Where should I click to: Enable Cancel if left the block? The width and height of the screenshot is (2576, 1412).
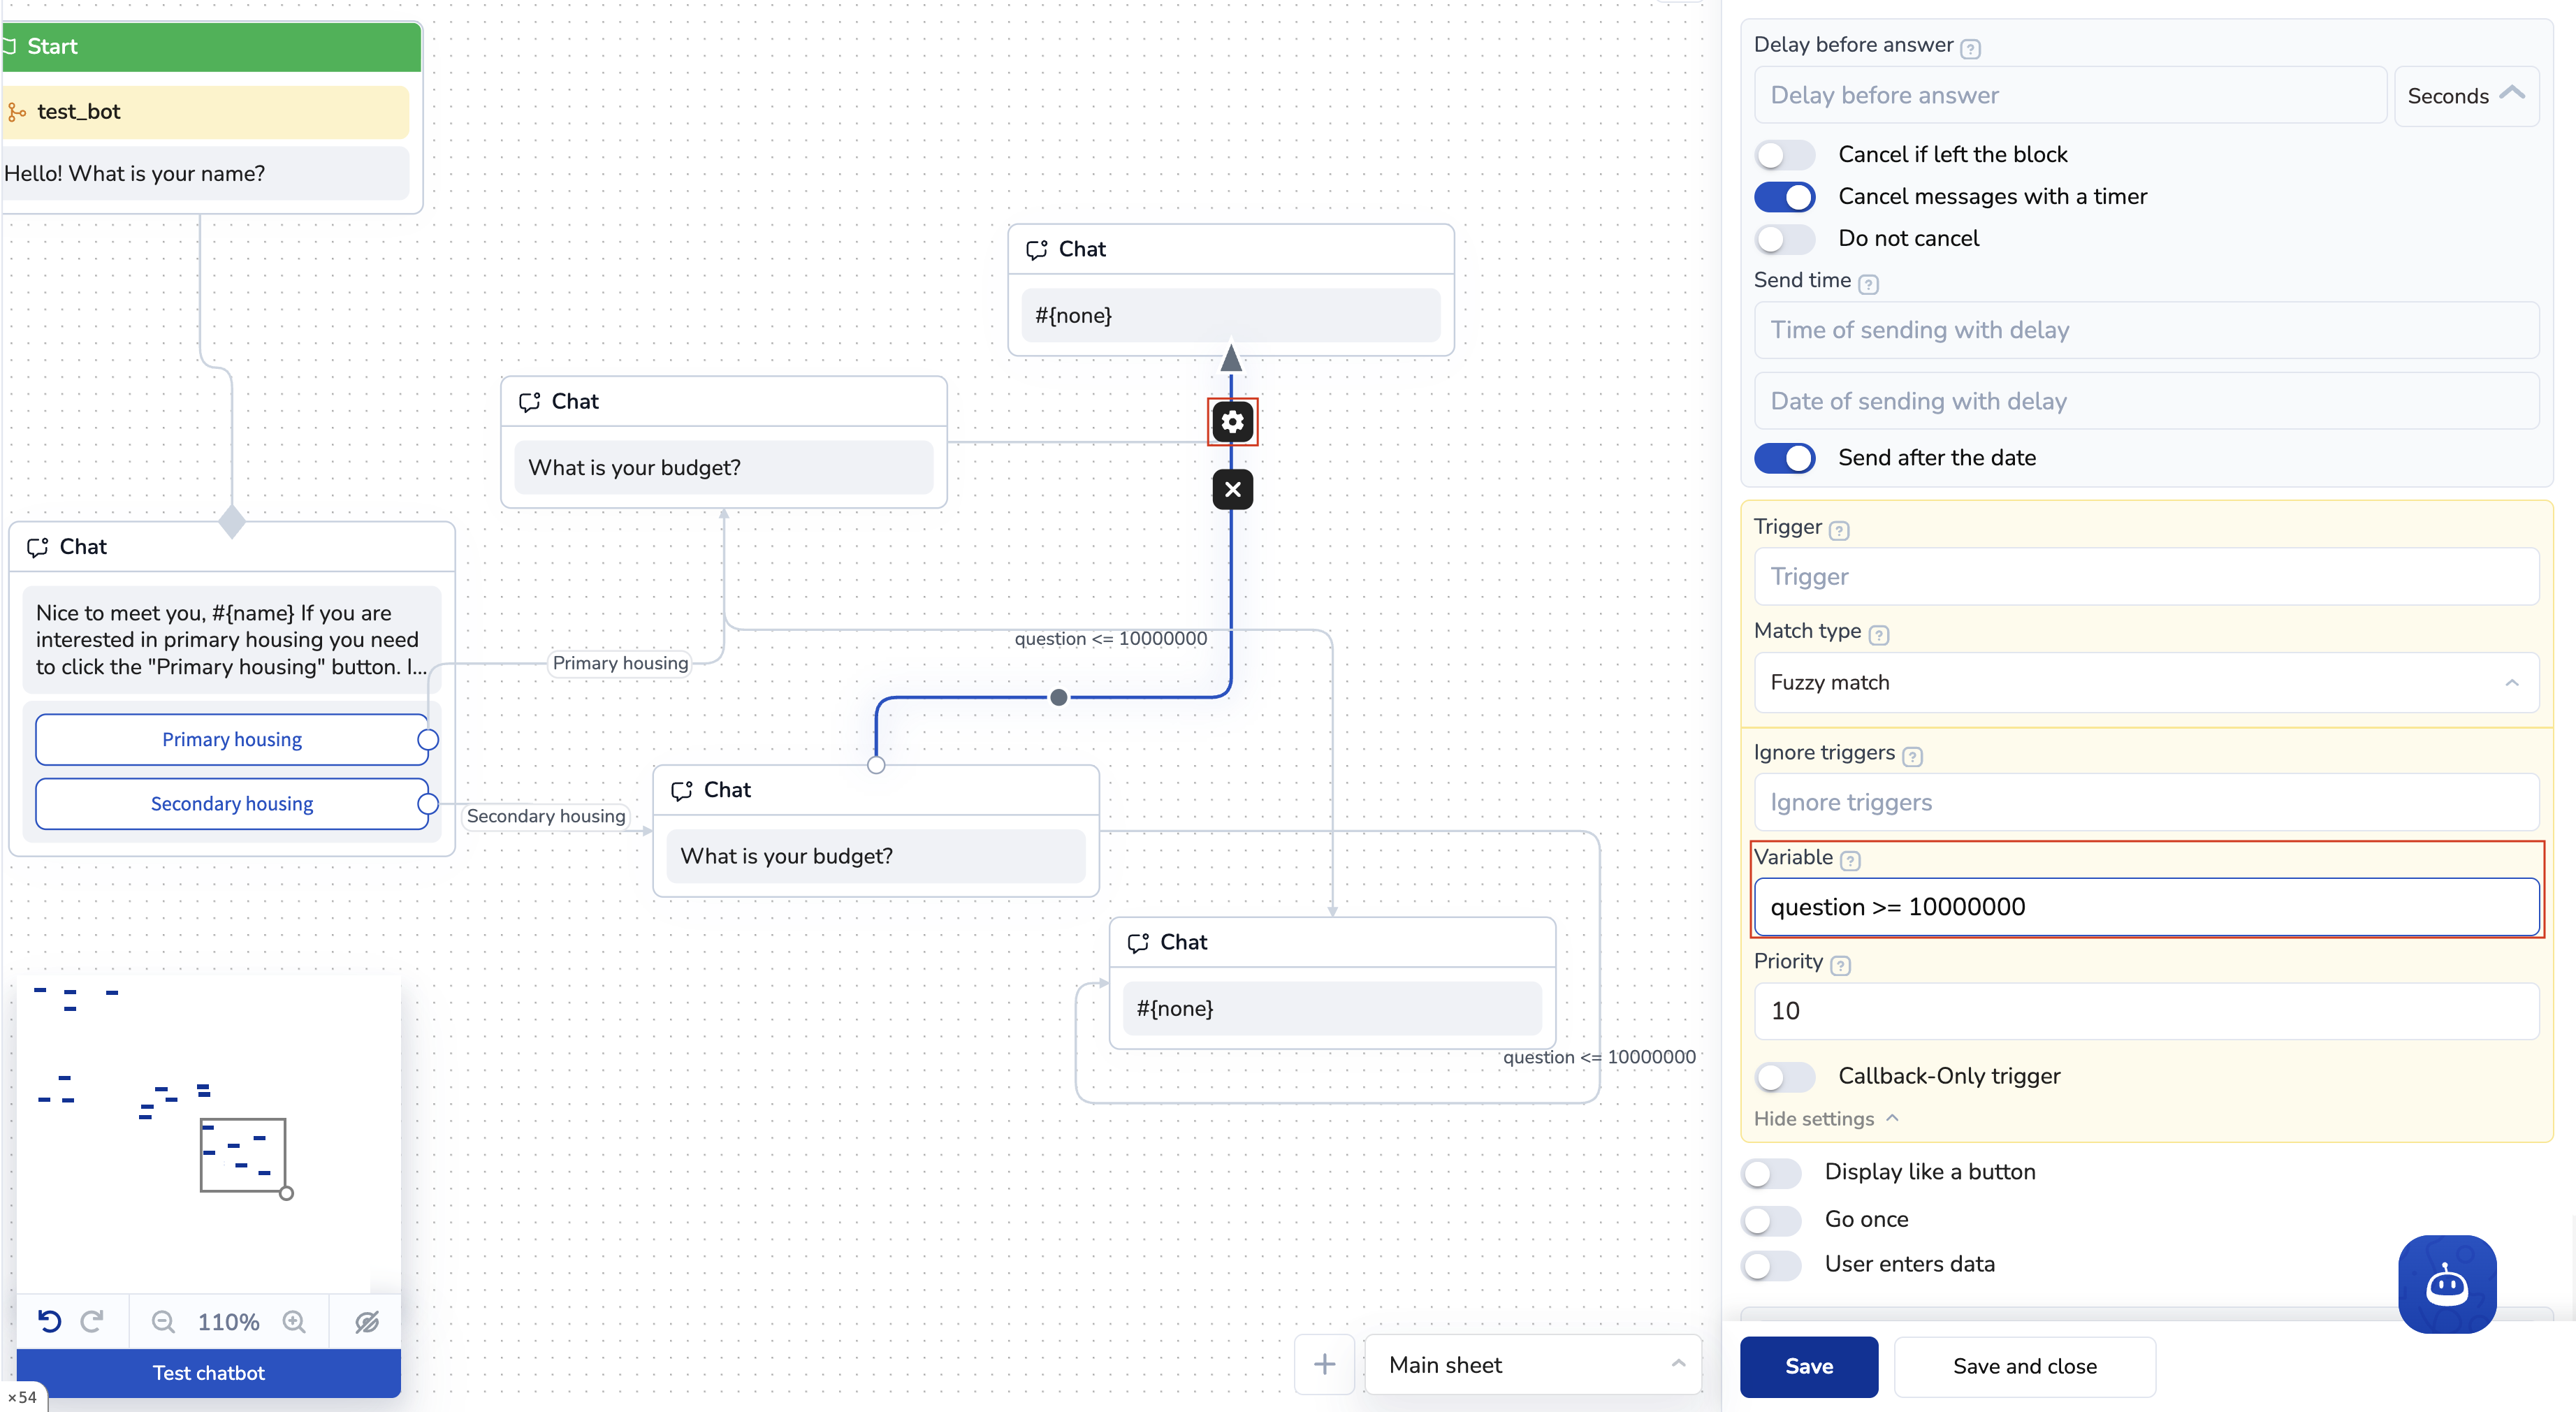coord(1785,155)
